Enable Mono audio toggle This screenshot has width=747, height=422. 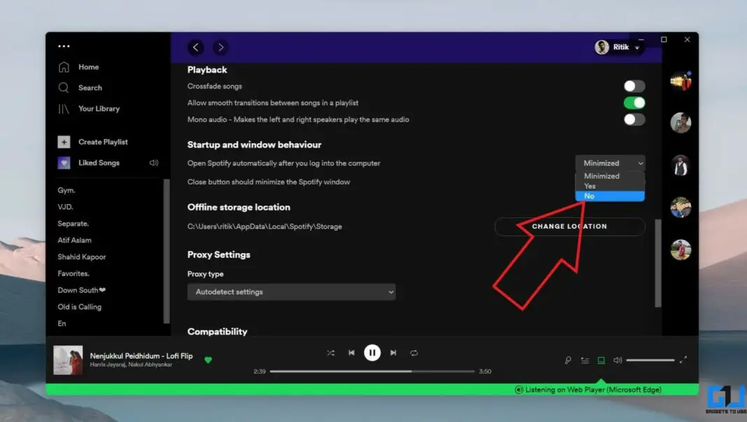(x=634, y=119)
